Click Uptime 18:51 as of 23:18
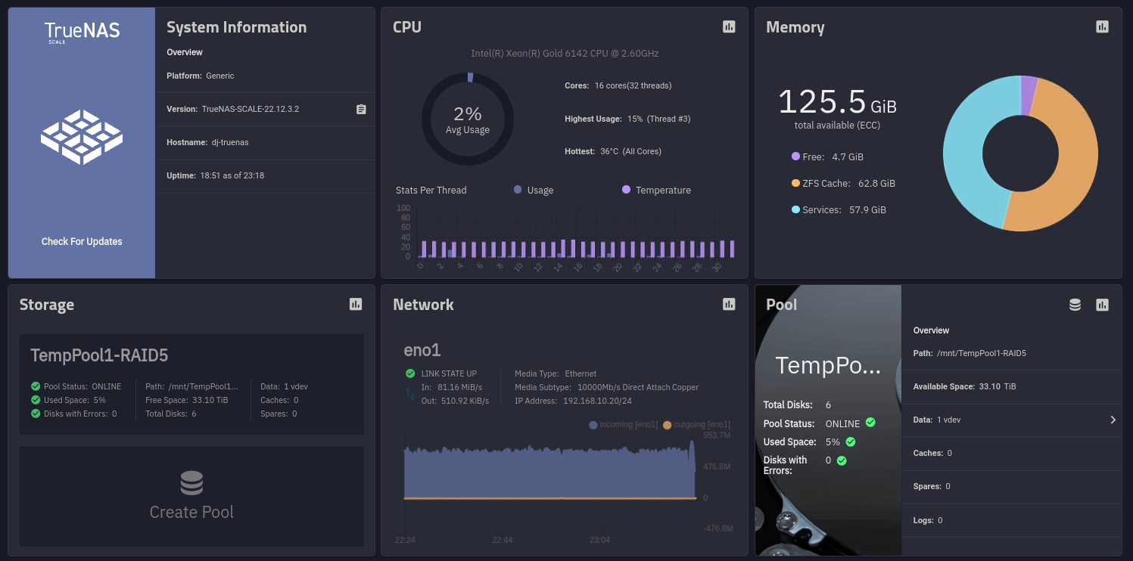 [x=215, y=175]
